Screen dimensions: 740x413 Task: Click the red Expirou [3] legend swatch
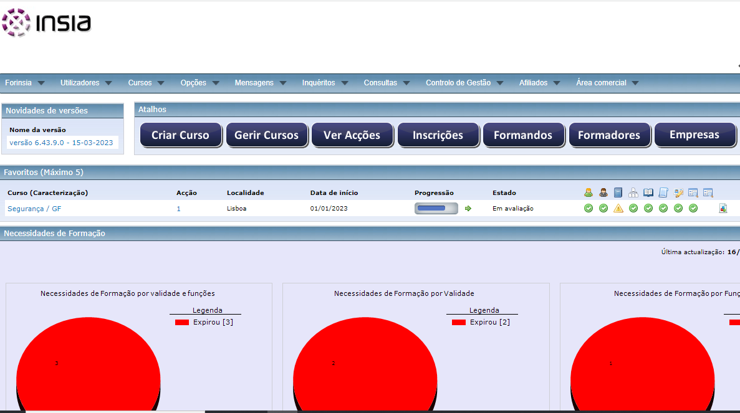182,323
